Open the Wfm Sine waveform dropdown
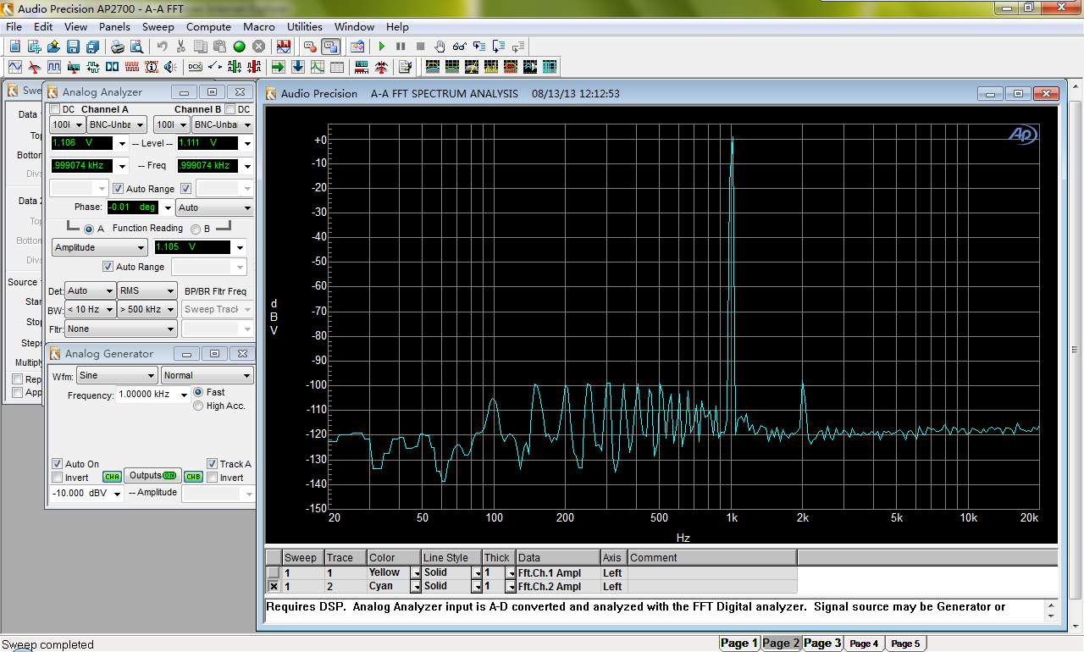The width and height of the screenshot is (1084, 652). click(116, 375)
